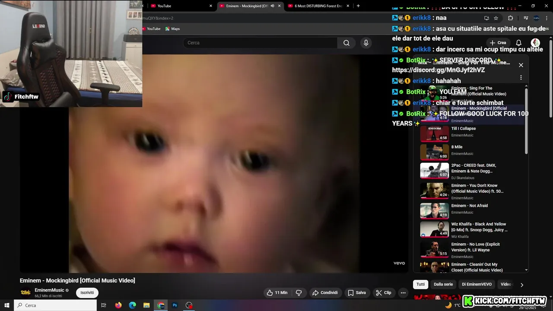Screen dimensions: 553x311
Task: Select the Dalla serie filter chip
Action: point(443,285)
